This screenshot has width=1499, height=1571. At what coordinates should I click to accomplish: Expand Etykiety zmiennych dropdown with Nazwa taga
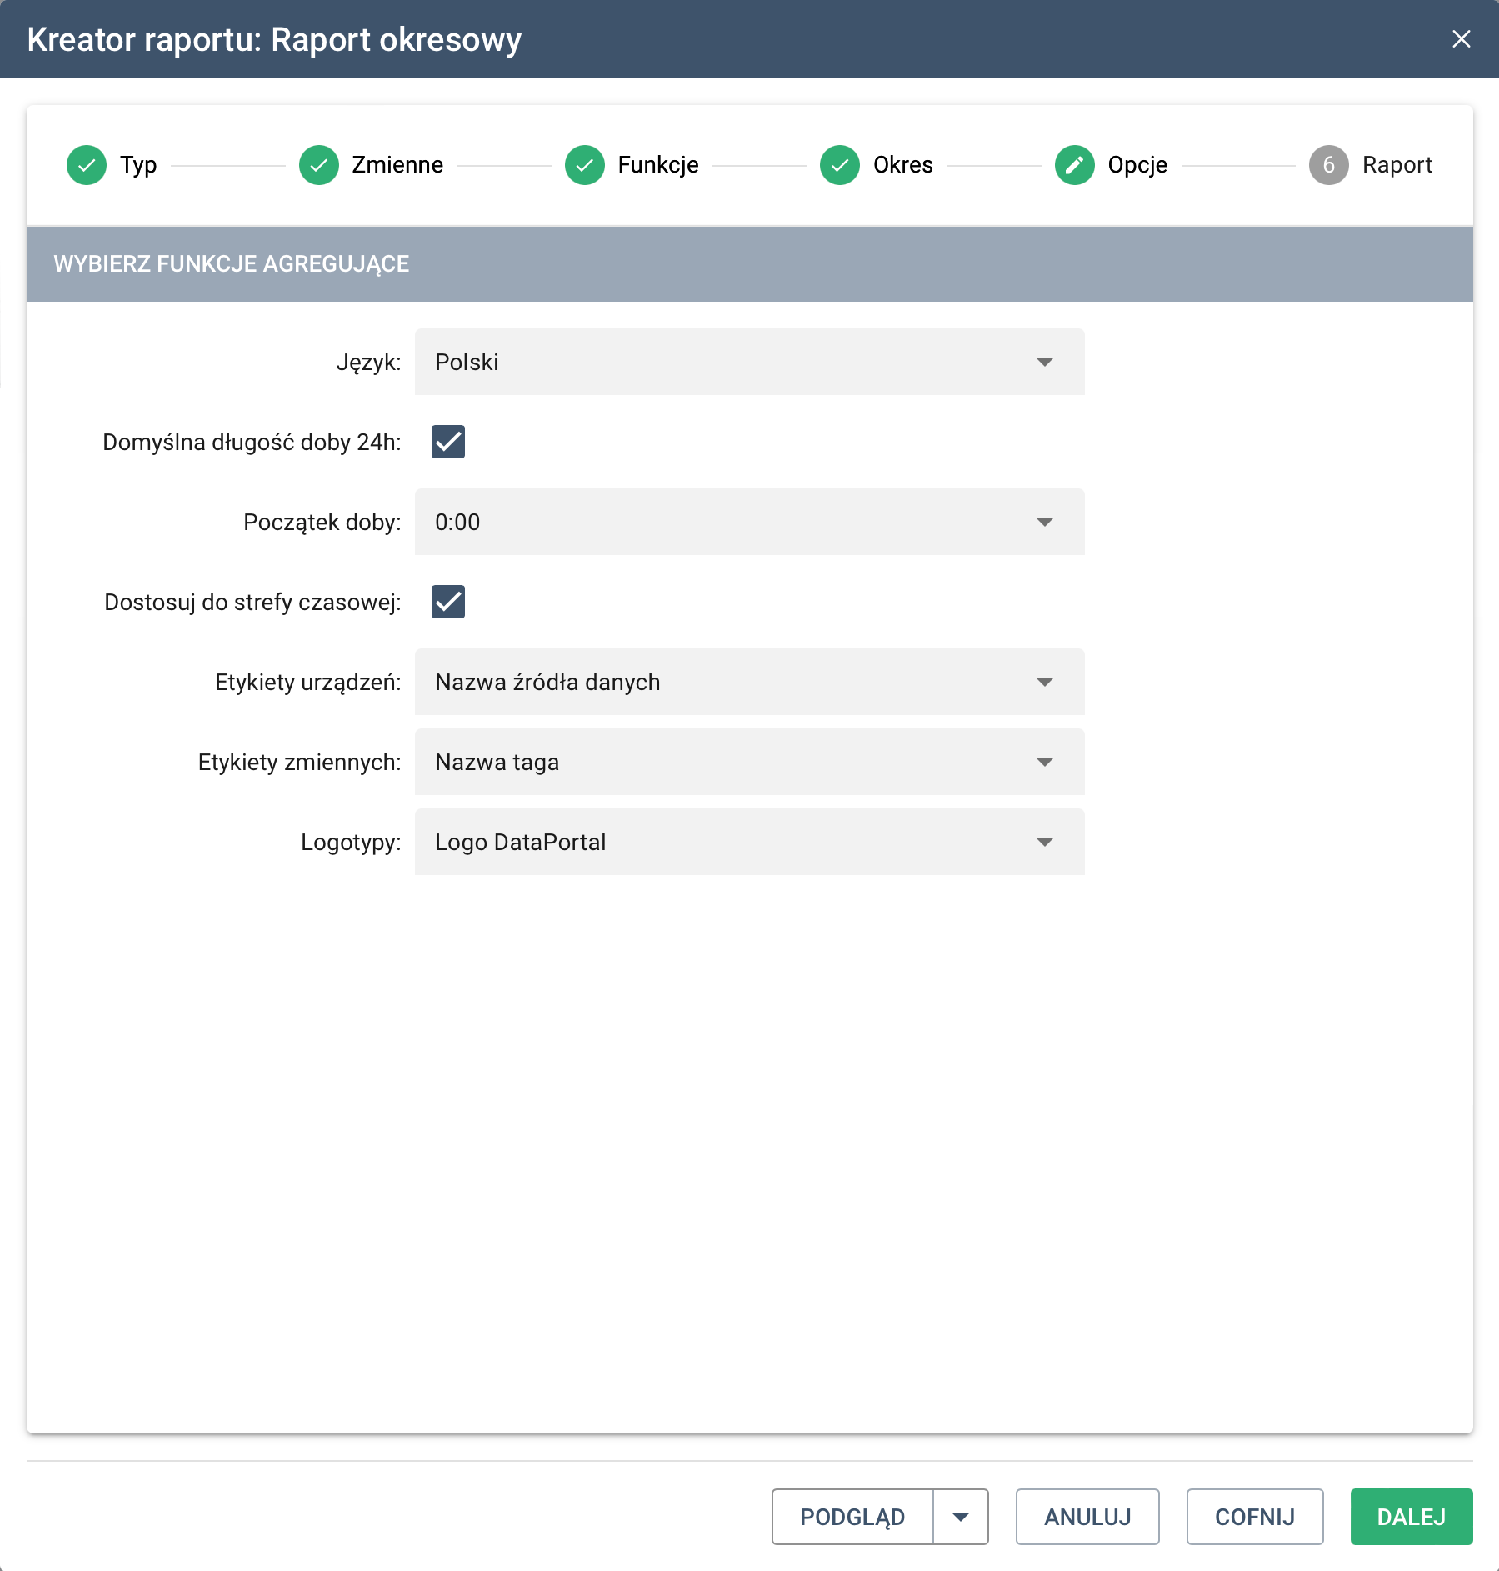click(750, 762)
